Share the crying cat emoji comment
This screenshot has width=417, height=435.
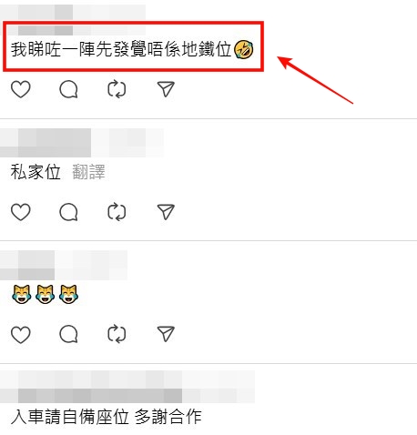(166, 334)
